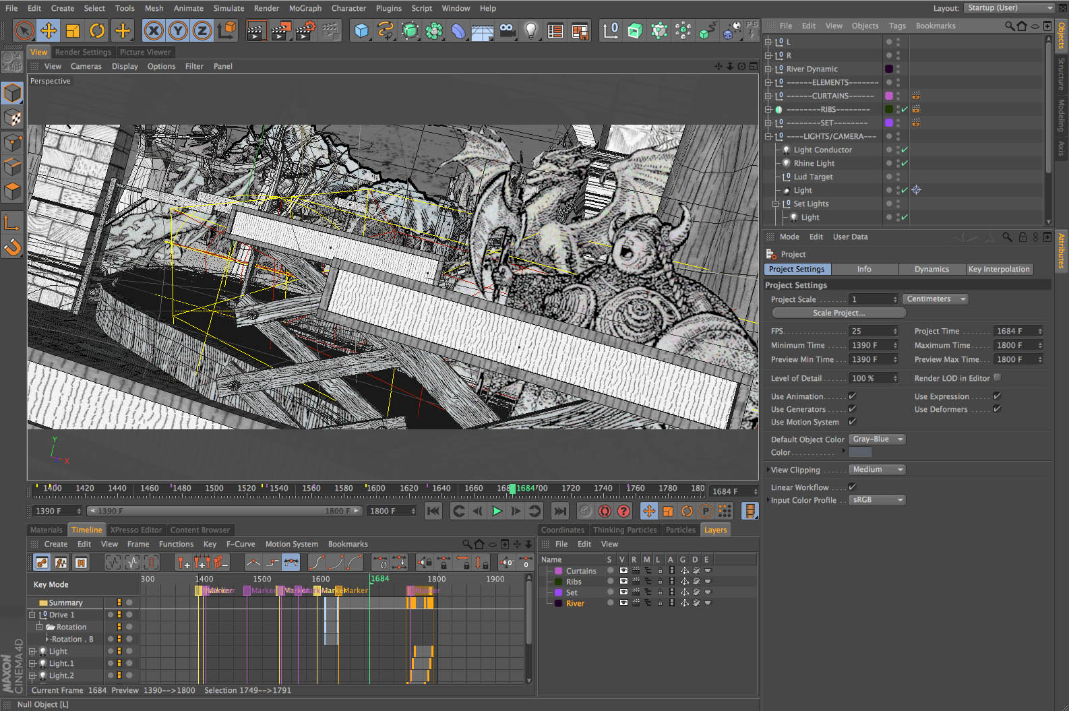Enable the snap magnet tool

tap(12, 247)
